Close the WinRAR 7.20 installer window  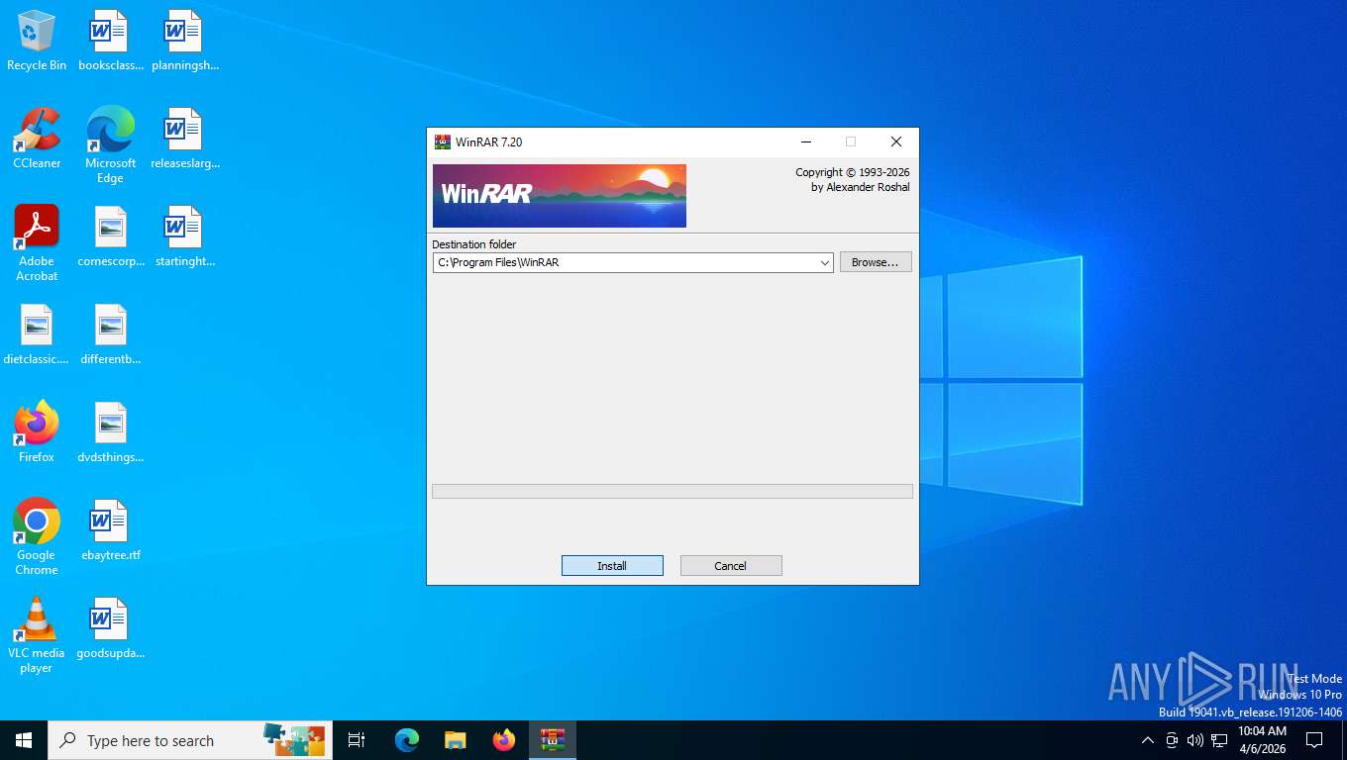895,142
